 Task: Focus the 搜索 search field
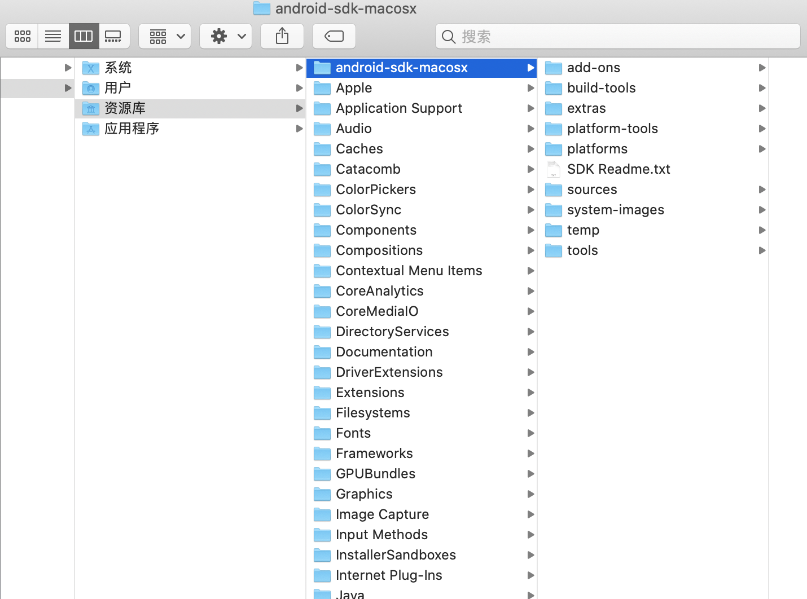point(618,37)
